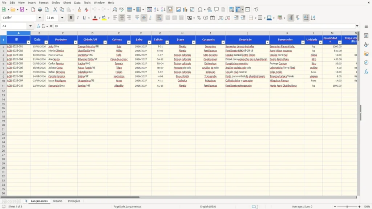Select row 5 header

tap(3, 59)
